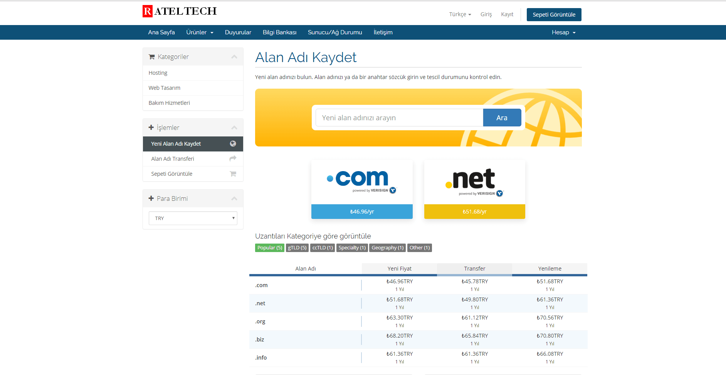Click the Ara search button
The width and height of the screenshot is (726, 375).
coord(502,118)
